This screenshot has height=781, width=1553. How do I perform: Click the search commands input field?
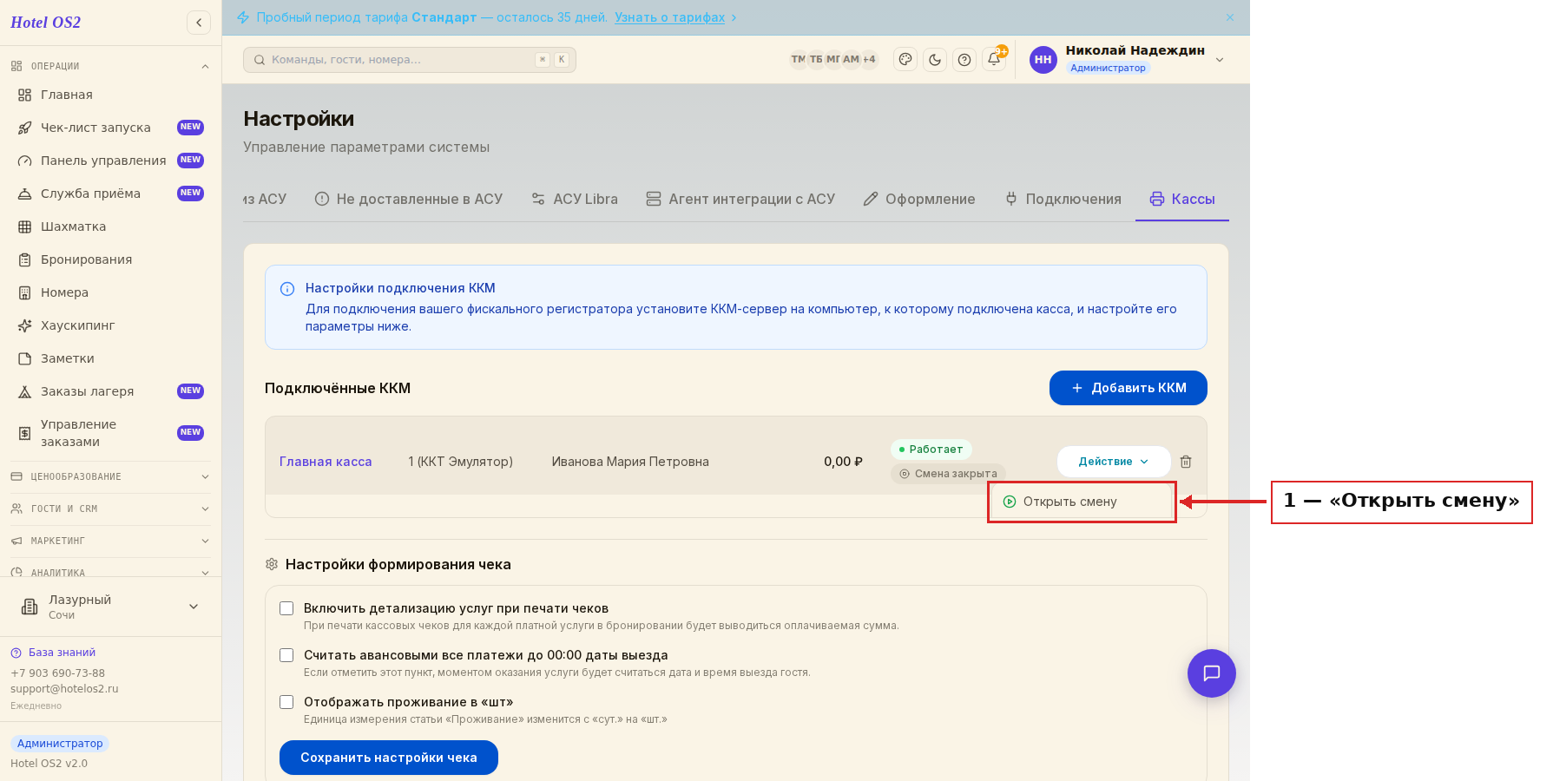[410, 60]
